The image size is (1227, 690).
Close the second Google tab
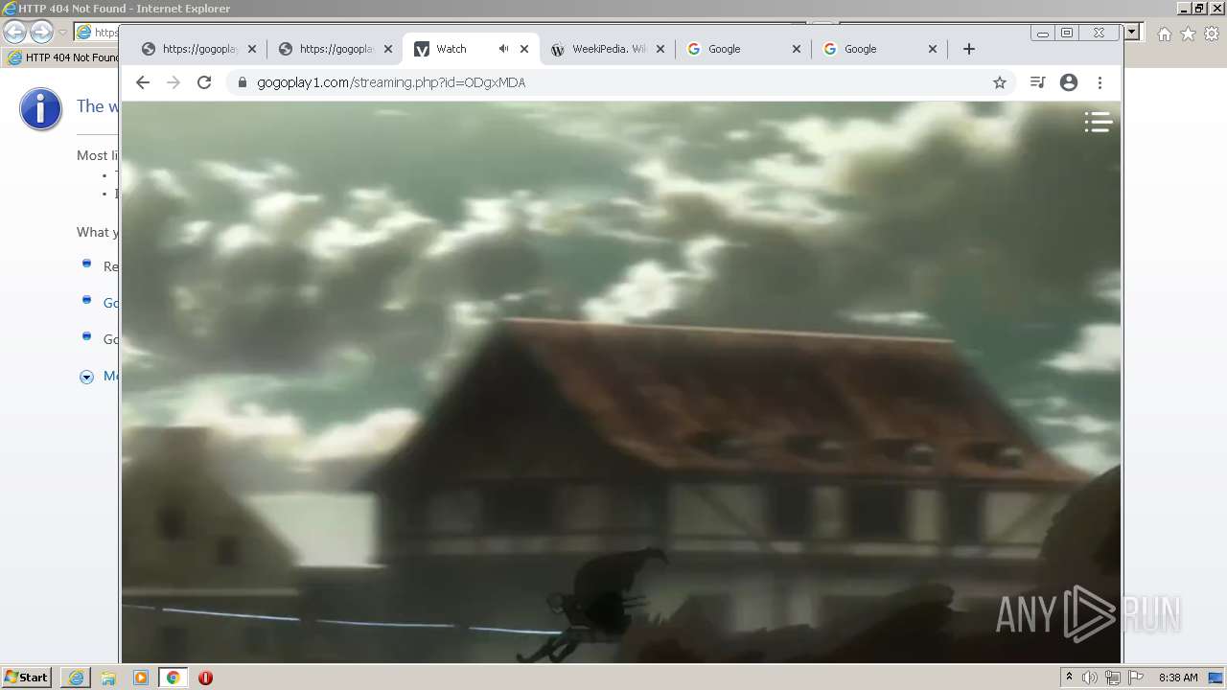(933, 49)
